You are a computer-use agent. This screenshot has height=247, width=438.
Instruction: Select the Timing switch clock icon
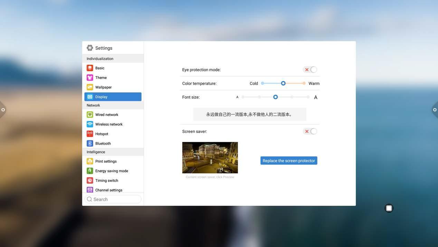pos(90,181)
